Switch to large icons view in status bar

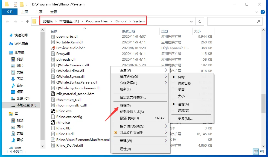[x=262, y=152]
